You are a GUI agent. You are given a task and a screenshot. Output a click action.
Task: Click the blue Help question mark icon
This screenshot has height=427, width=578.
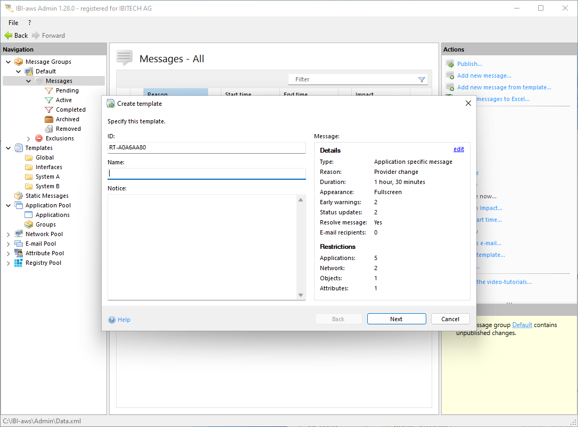[x=112, y=320]
